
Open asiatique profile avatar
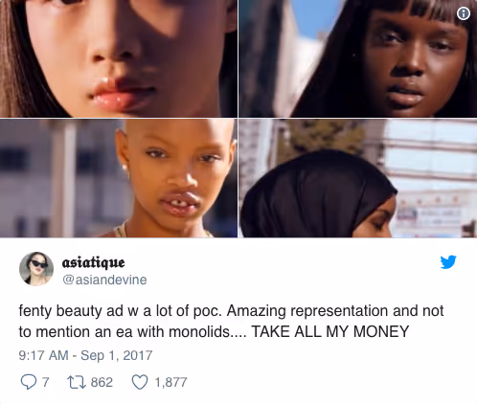[x=36, y=269]
